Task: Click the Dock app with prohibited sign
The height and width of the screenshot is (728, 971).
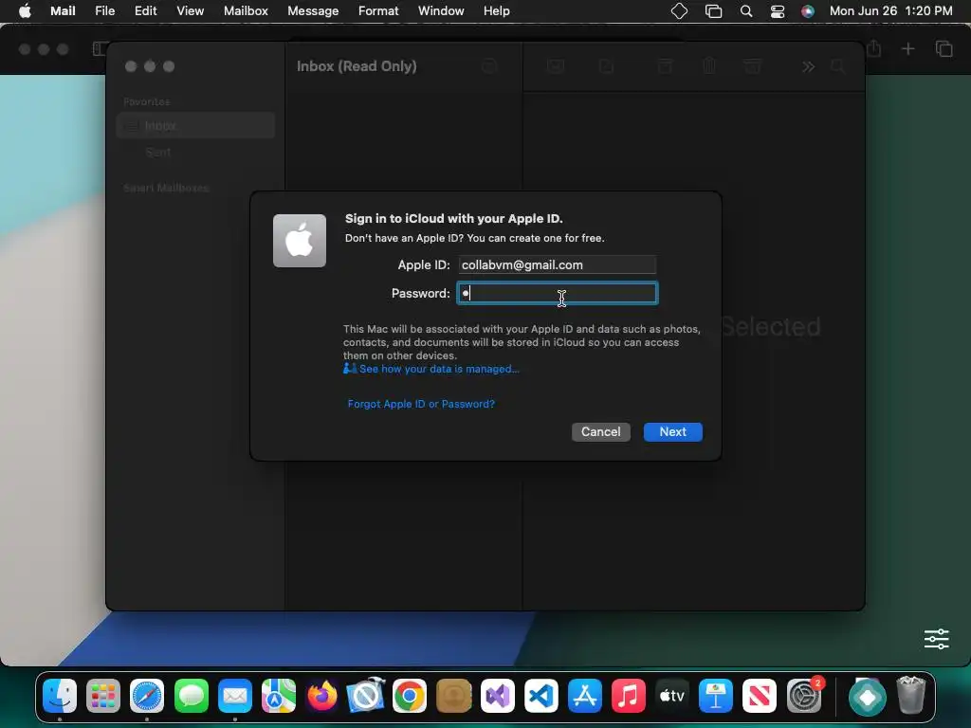Action: click(365, 696)
